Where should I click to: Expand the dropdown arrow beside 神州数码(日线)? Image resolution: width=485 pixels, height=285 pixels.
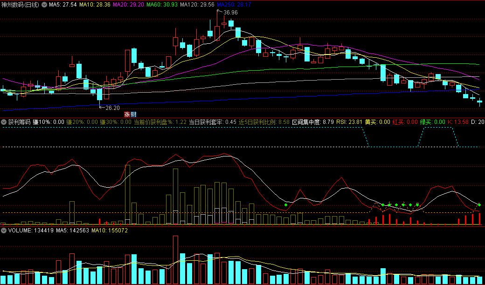point(45,5)
